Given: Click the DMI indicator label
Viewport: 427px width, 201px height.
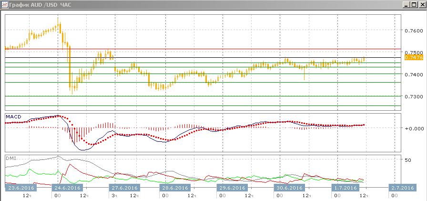Looking at the screenshot, I should pyautogui.click(x=11, y=158).
